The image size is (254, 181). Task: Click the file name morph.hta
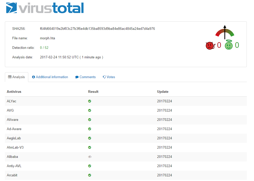(47, 38)
